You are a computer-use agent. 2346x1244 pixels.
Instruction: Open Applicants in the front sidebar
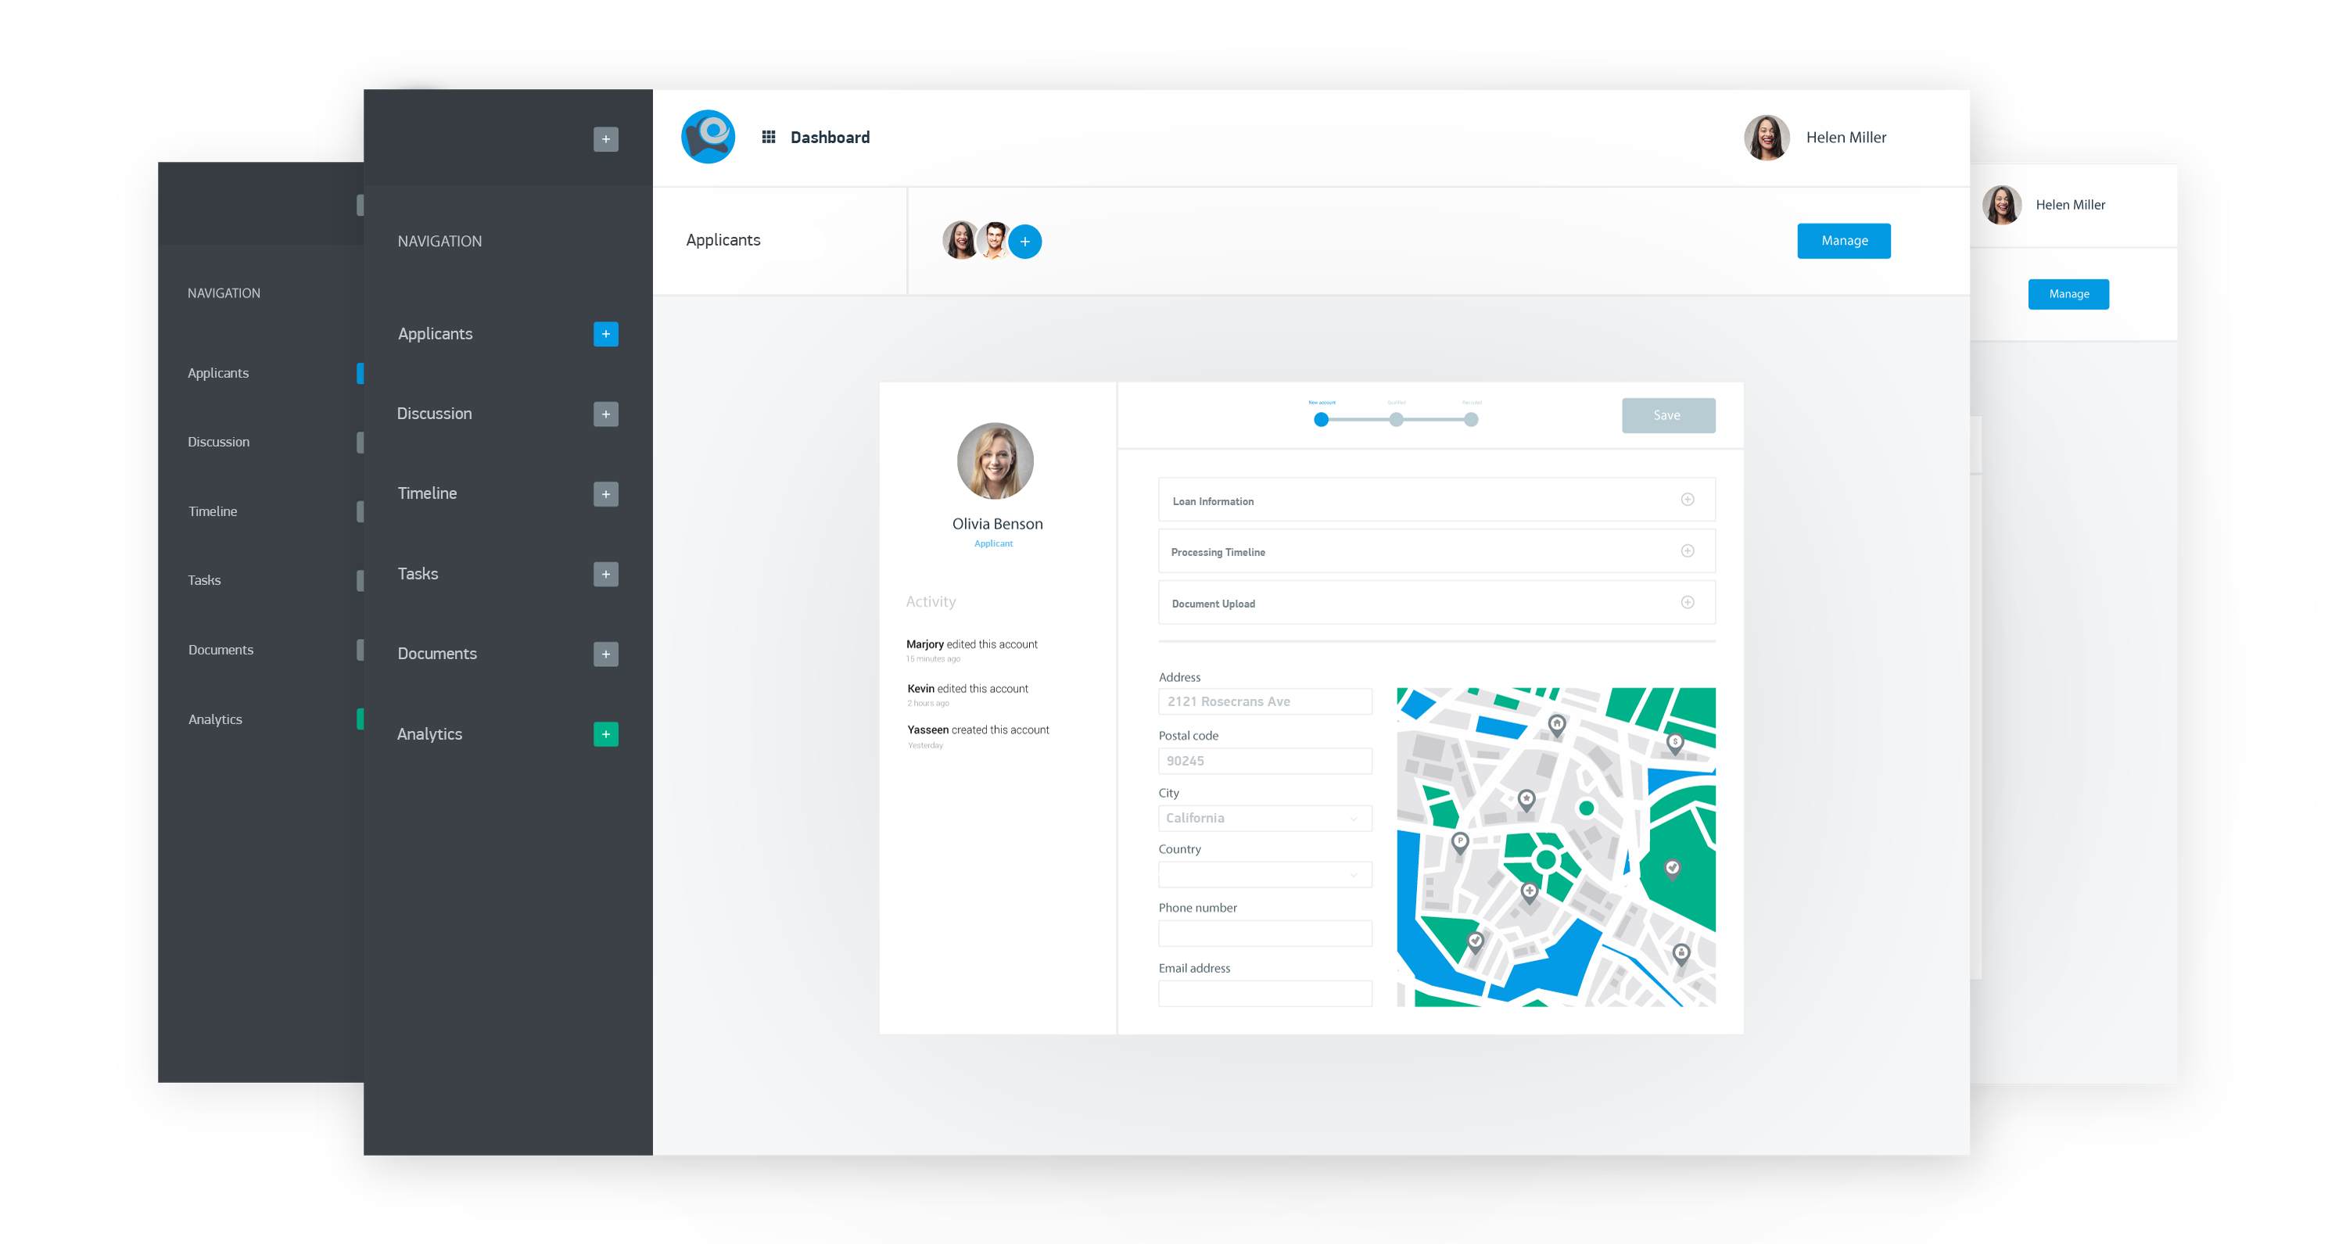[436, 334]
